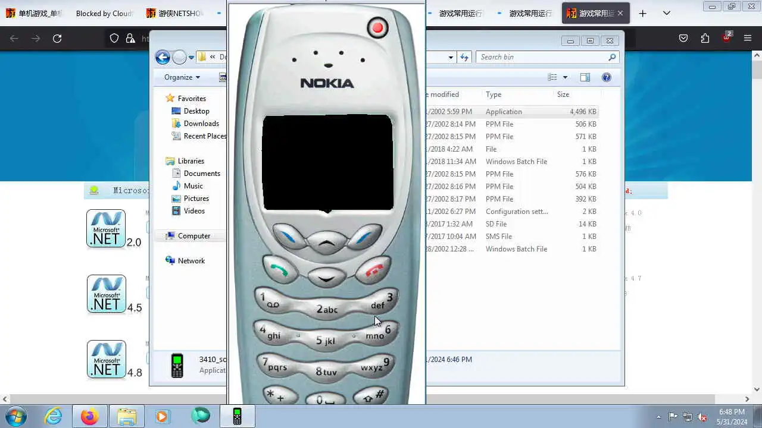
Task: Click the down navigation key on phone
Action: coord(326,277)
